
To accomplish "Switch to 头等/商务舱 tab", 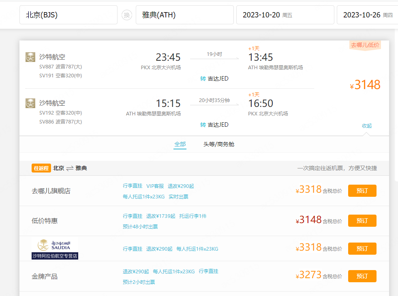I will 218,144.
